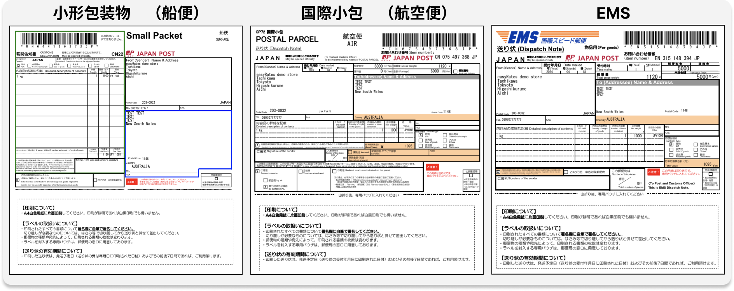Click the Japan Post logo on EMS label

pyautogui.click(x=592, y=58)
